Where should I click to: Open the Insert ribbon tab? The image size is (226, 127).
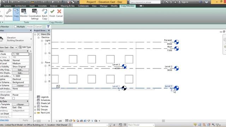pos(32,6)
